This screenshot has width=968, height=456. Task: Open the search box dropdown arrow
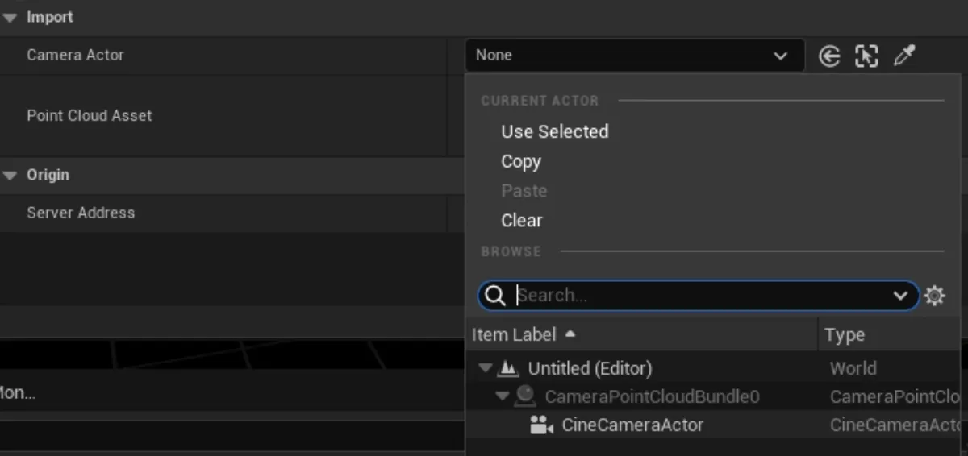pos(900,296)
